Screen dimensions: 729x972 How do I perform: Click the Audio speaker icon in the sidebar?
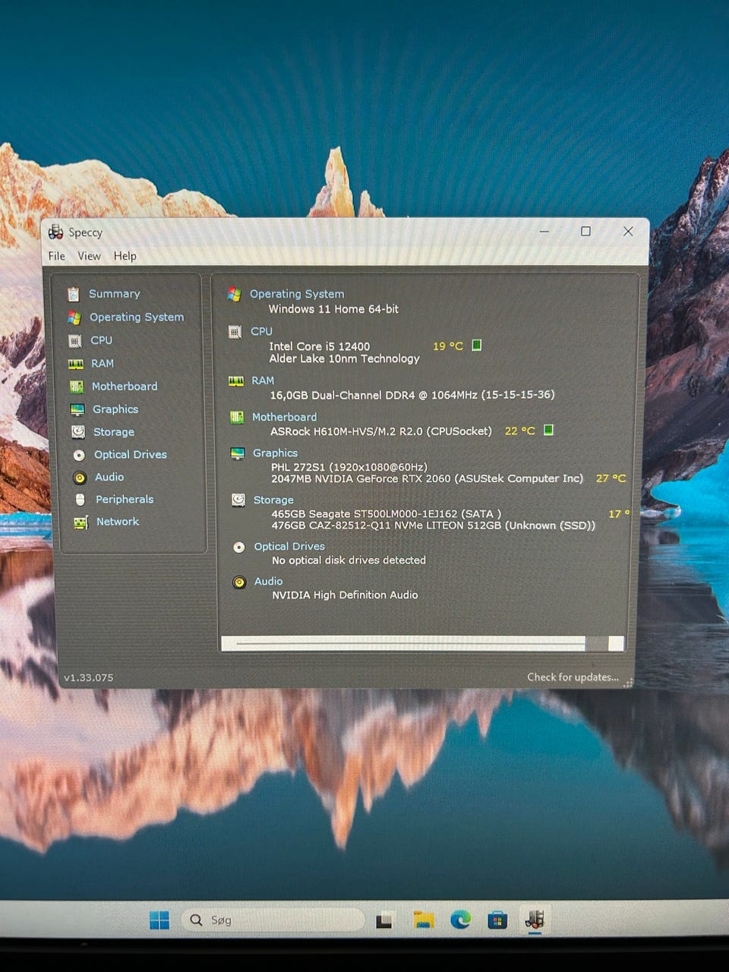pyautogui.click(x=79, y=478)
